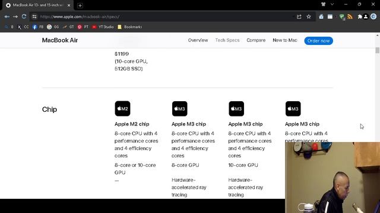Open site information controls icon
The image size is (380, 213).
coord(34,17)
